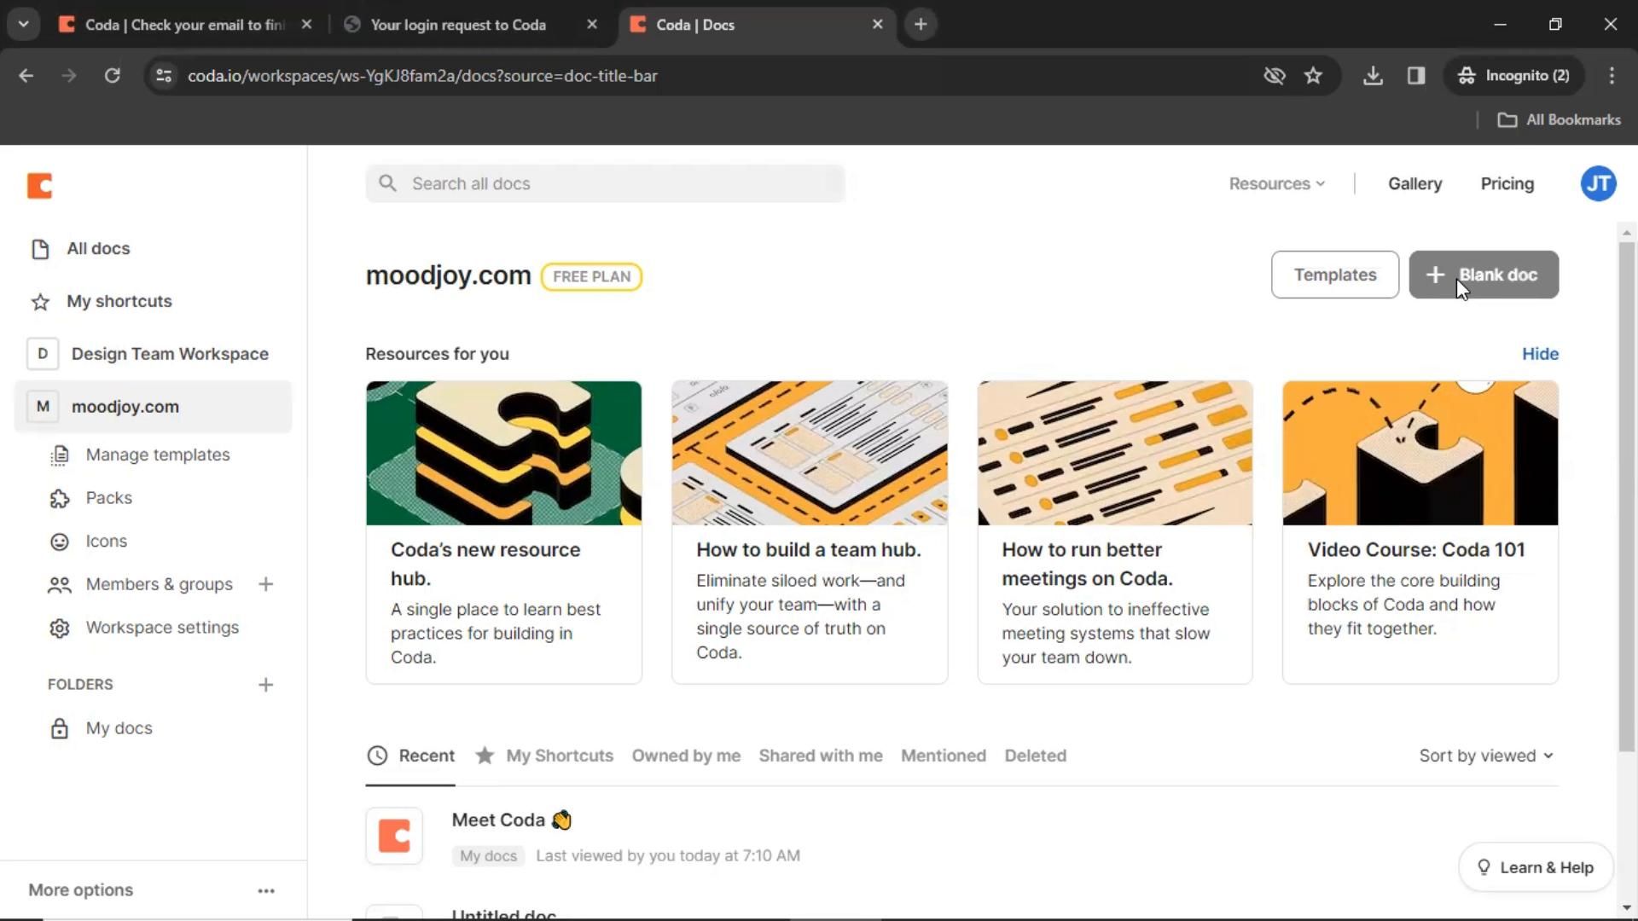Click the Blank doc button
Viewport: 1638px width, 921px height.
tap(1484, 275)
